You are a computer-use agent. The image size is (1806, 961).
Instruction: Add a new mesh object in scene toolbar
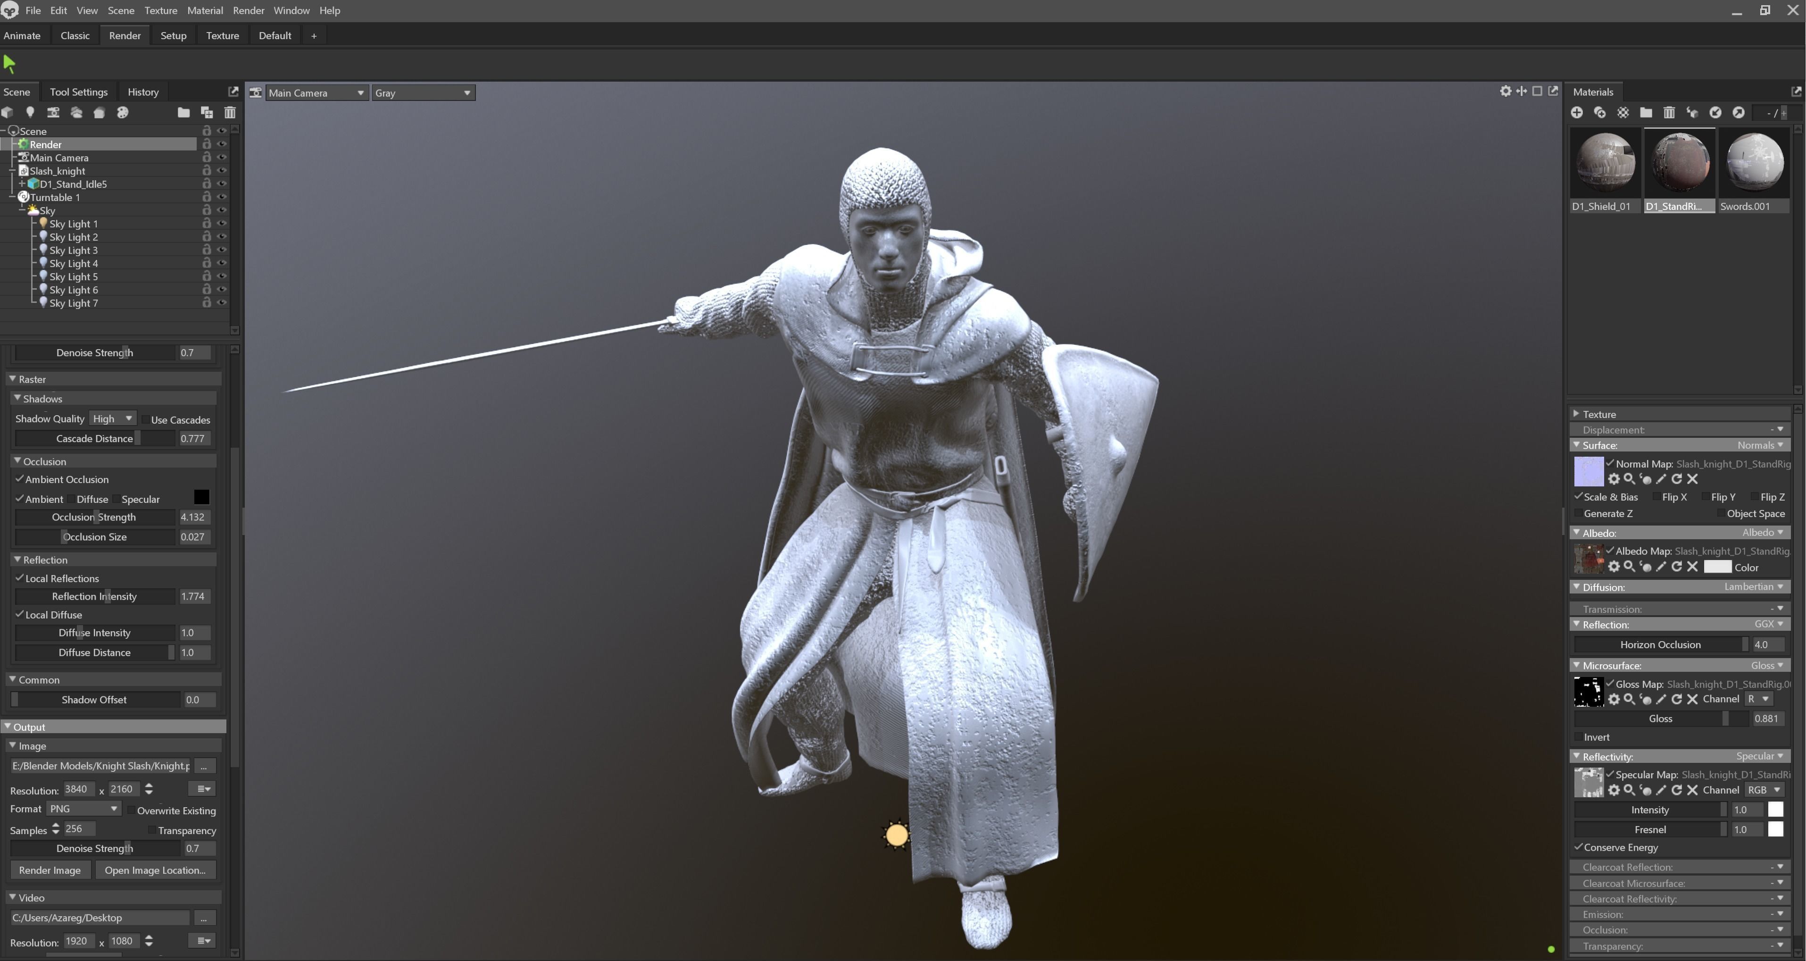(7, 112)
